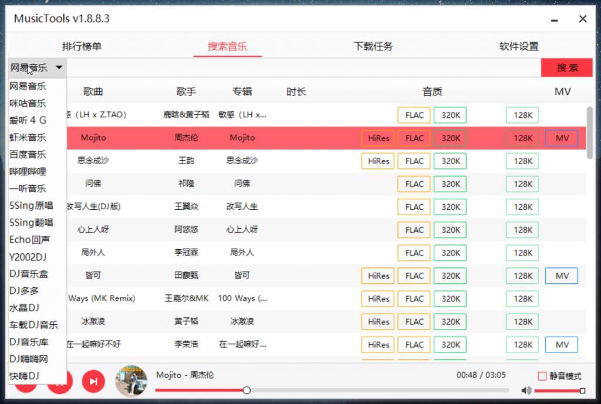Image resolution: width=601 pixels, height=404 pixels.
Task: Enable 静音模式 mute checkbox
Action: click(x=542, y=376)
